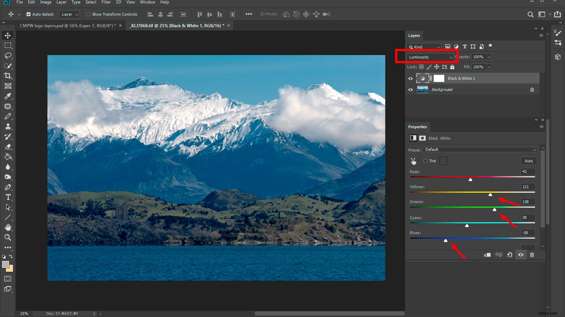565x317 pixels.
Task: Click the Auto button in Properties
Action: coord(529,161)
